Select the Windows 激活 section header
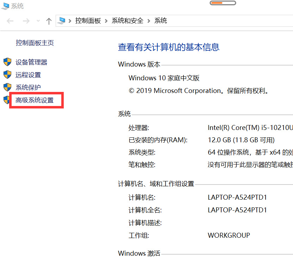Screen dimensions: 293x262 [139, 254]
